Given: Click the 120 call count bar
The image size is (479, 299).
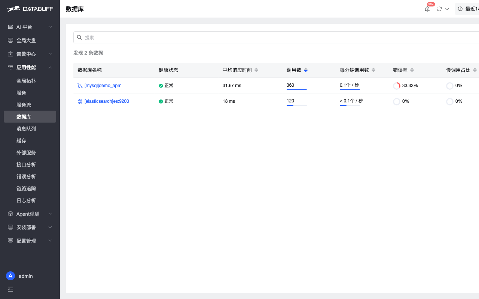Looking at the screenshot, I should (297, 105).
